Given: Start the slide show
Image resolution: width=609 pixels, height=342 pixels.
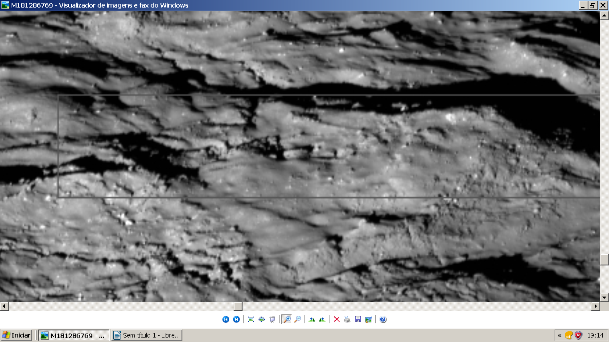Looking at the screenshot, I should click(272, 319).
